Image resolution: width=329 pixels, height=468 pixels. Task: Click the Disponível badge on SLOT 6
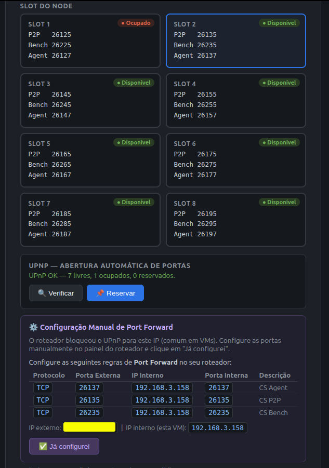[279, 142]
